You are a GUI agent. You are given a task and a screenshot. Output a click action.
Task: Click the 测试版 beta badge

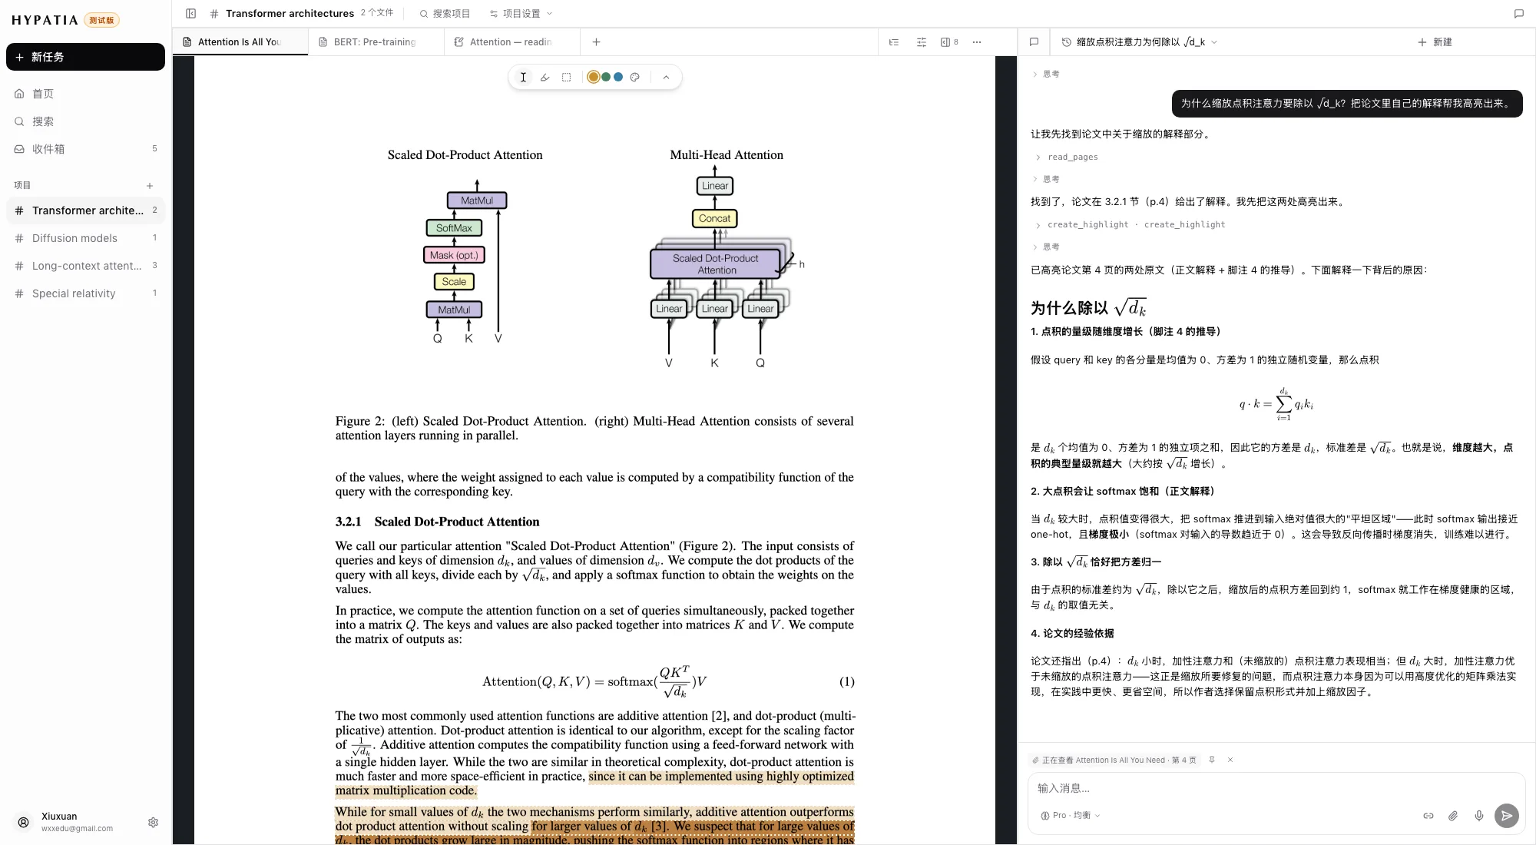(101, 20)
